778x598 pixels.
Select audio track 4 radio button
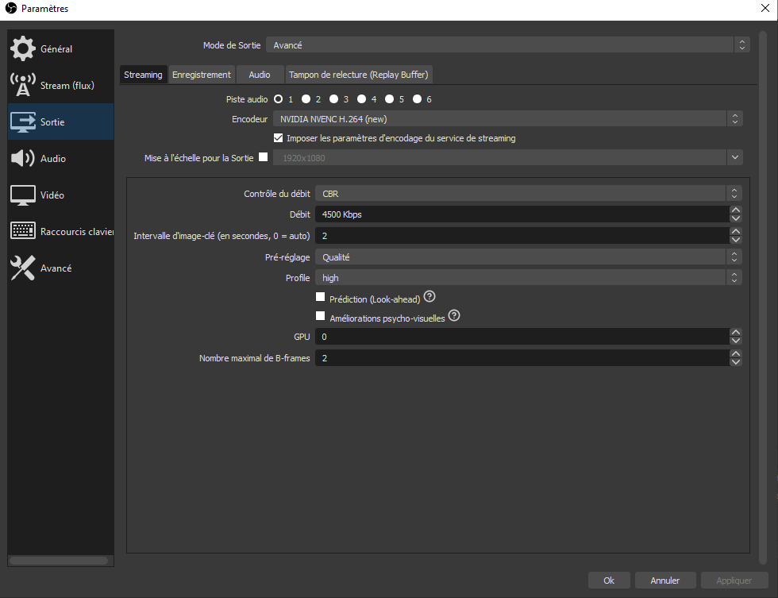coord(362,99)
